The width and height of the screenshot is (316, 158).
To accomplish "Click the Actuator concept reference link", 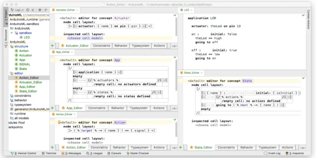I will tap(122, 18).
